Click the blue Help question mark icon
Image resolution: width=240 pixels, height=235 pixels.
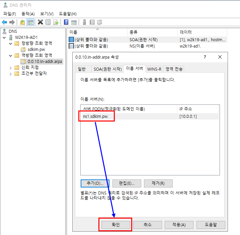66,22
